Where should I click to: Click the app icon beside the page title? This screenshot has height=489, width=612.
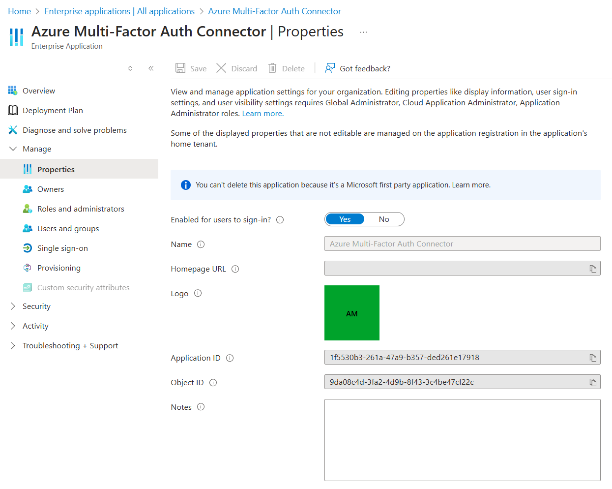16,37
